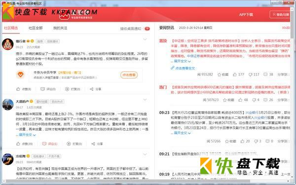
Task: Open the red 评论(1) comment icon
Action: pyautogui.click(x=44, y=144)
